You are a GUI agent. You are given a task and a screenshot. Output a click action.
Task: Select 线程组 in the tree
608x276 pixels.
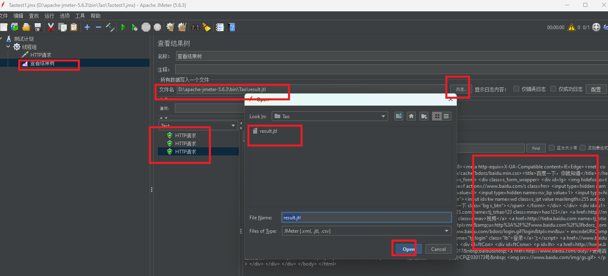point(29,47)
